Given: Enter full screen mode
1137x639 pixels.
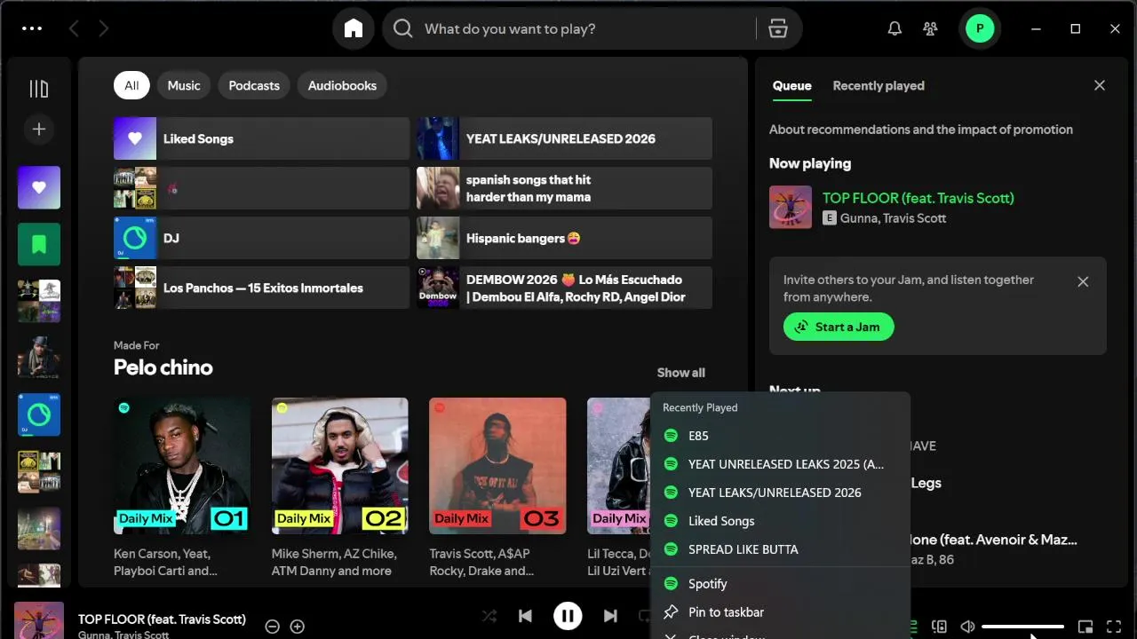Looking at the screenshot, I should [x=1114, y=627].
